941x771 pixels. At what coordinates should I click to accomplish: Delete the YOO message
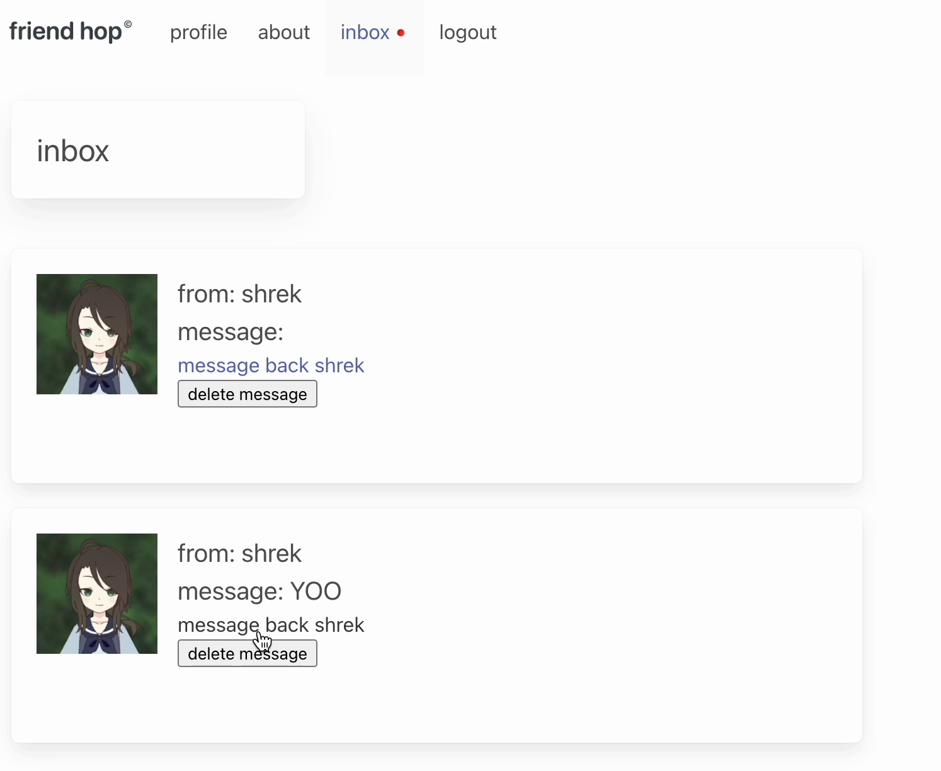tap(247, 654)
